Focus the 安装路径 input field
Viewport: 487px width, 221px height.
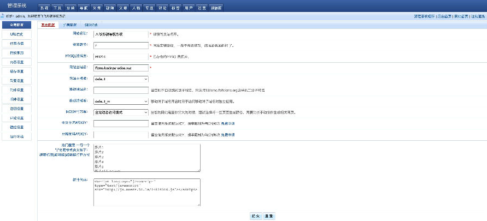coord(121,45)
